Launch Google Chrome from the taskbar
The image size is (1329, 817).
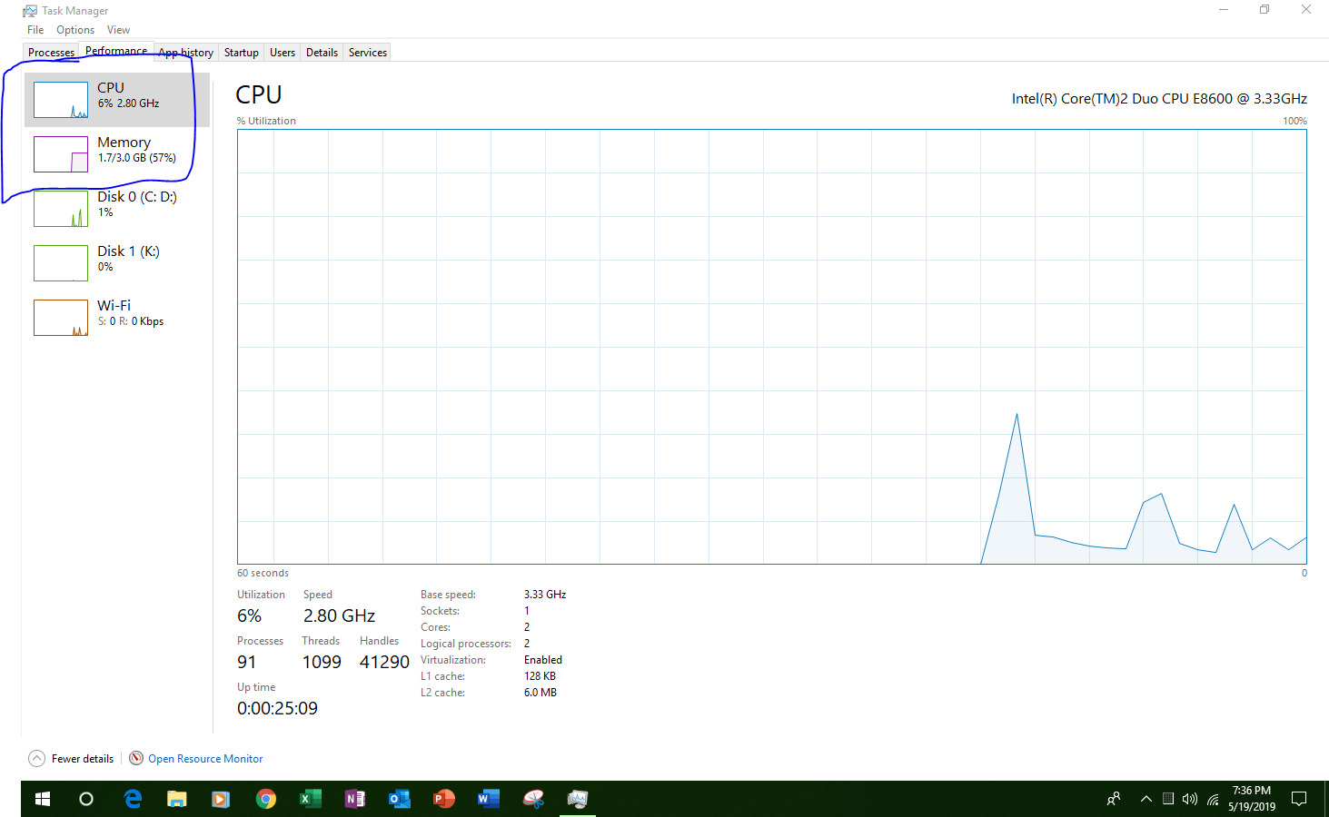pos(265,799)
